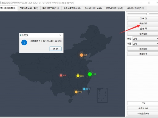This screenshot has width=158, height=118.
Task: Open the 世界地图 view button
Action: pos(143,34)
